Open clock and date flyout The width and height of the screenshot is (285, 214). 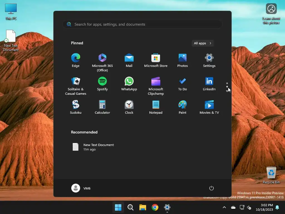[264, 207]
